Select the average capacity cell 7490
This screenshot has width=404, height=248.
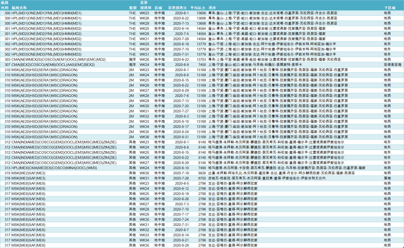(x=202, y=168)
